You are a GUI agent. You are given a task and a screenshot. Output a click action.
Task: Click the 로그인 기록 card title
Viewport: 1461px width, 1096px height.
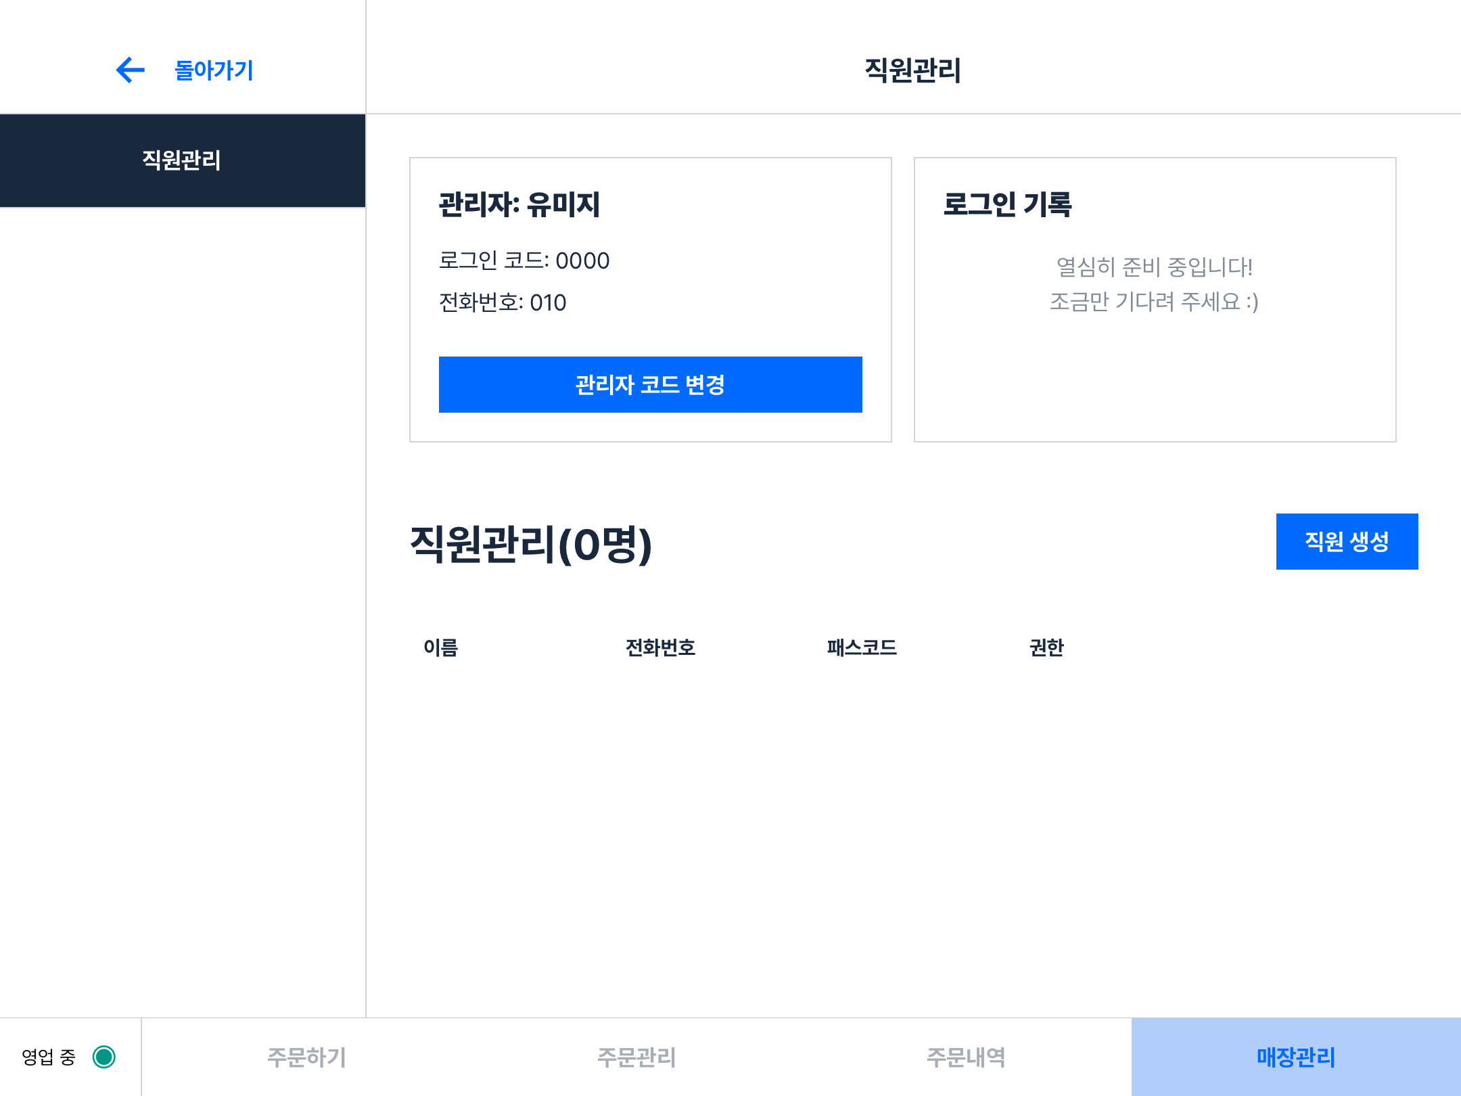(x=1007, y=204)
